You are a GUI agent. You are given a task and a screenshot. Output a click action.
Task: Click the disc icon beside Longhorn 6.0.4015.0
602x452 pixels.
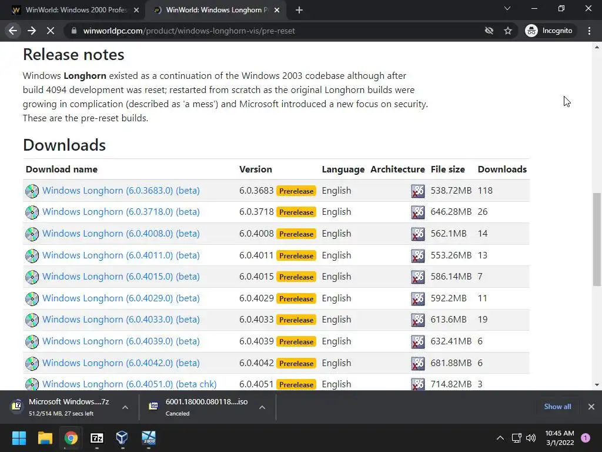(32, 277)
